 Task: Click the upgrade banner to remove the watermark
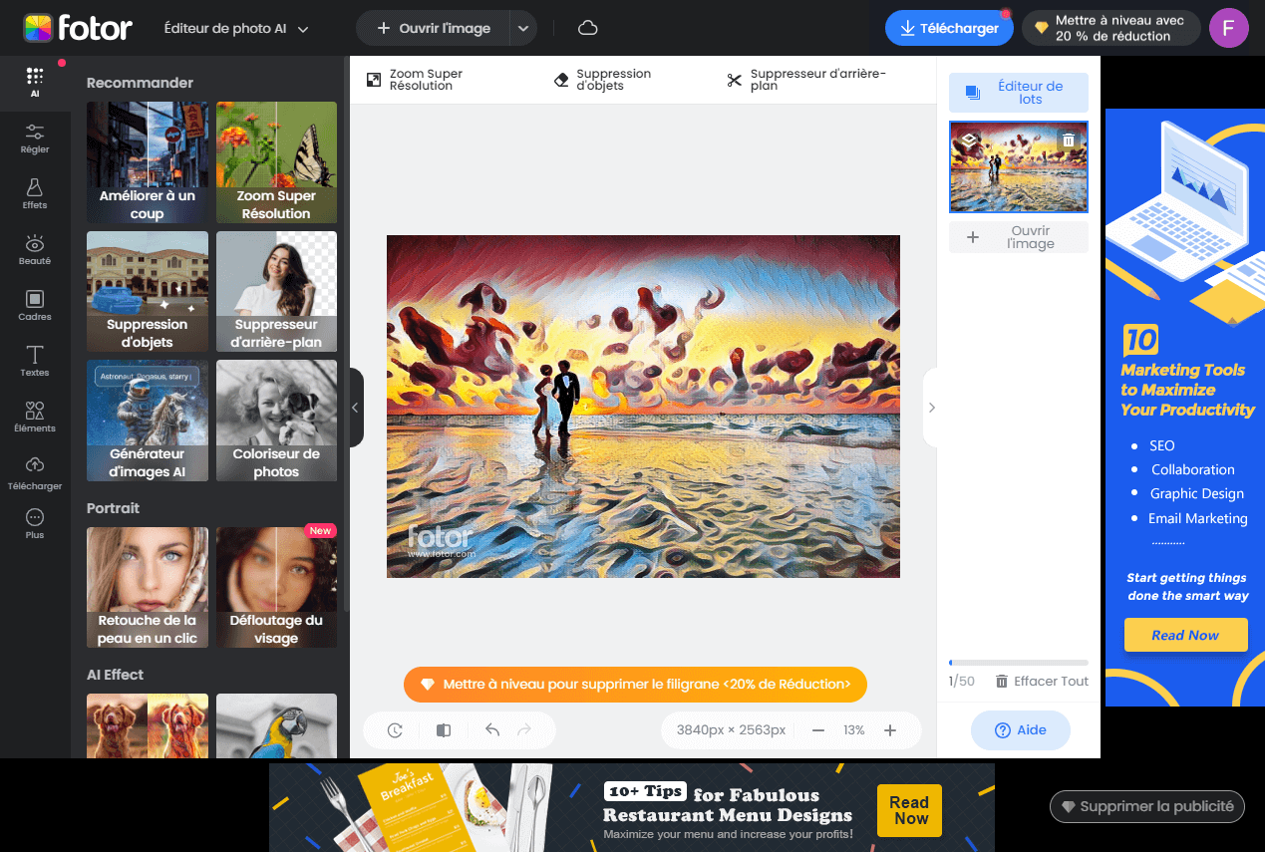pyautogui.click(x=634, y=685)
